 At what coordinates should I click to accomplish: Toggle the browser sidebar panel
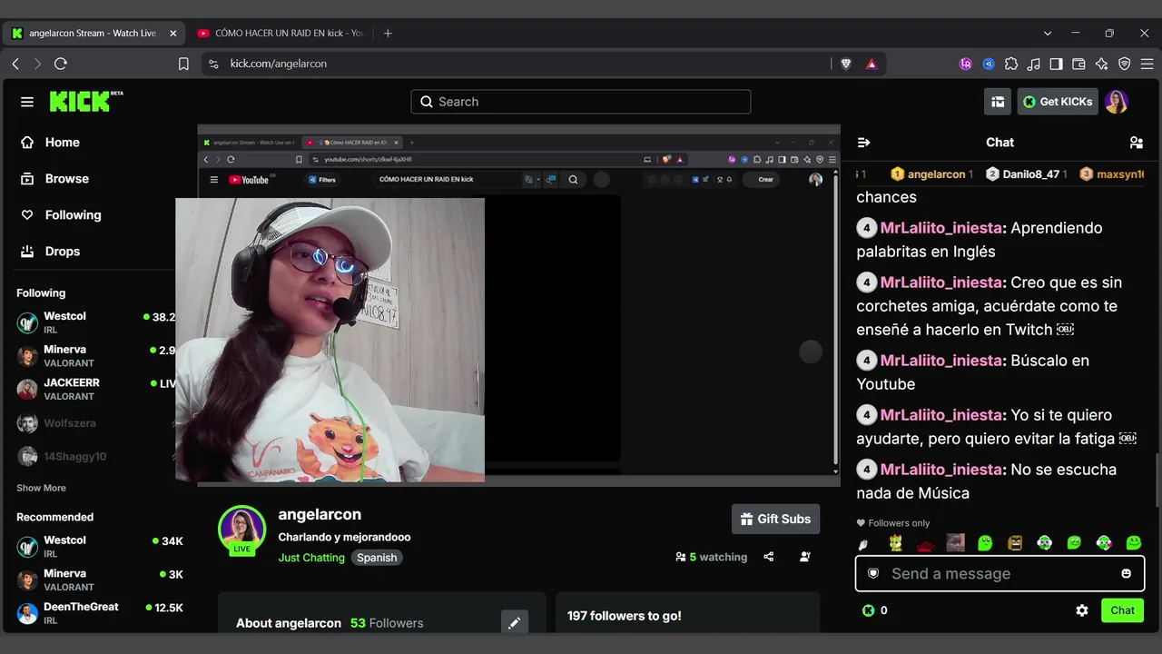[1057, 64]
